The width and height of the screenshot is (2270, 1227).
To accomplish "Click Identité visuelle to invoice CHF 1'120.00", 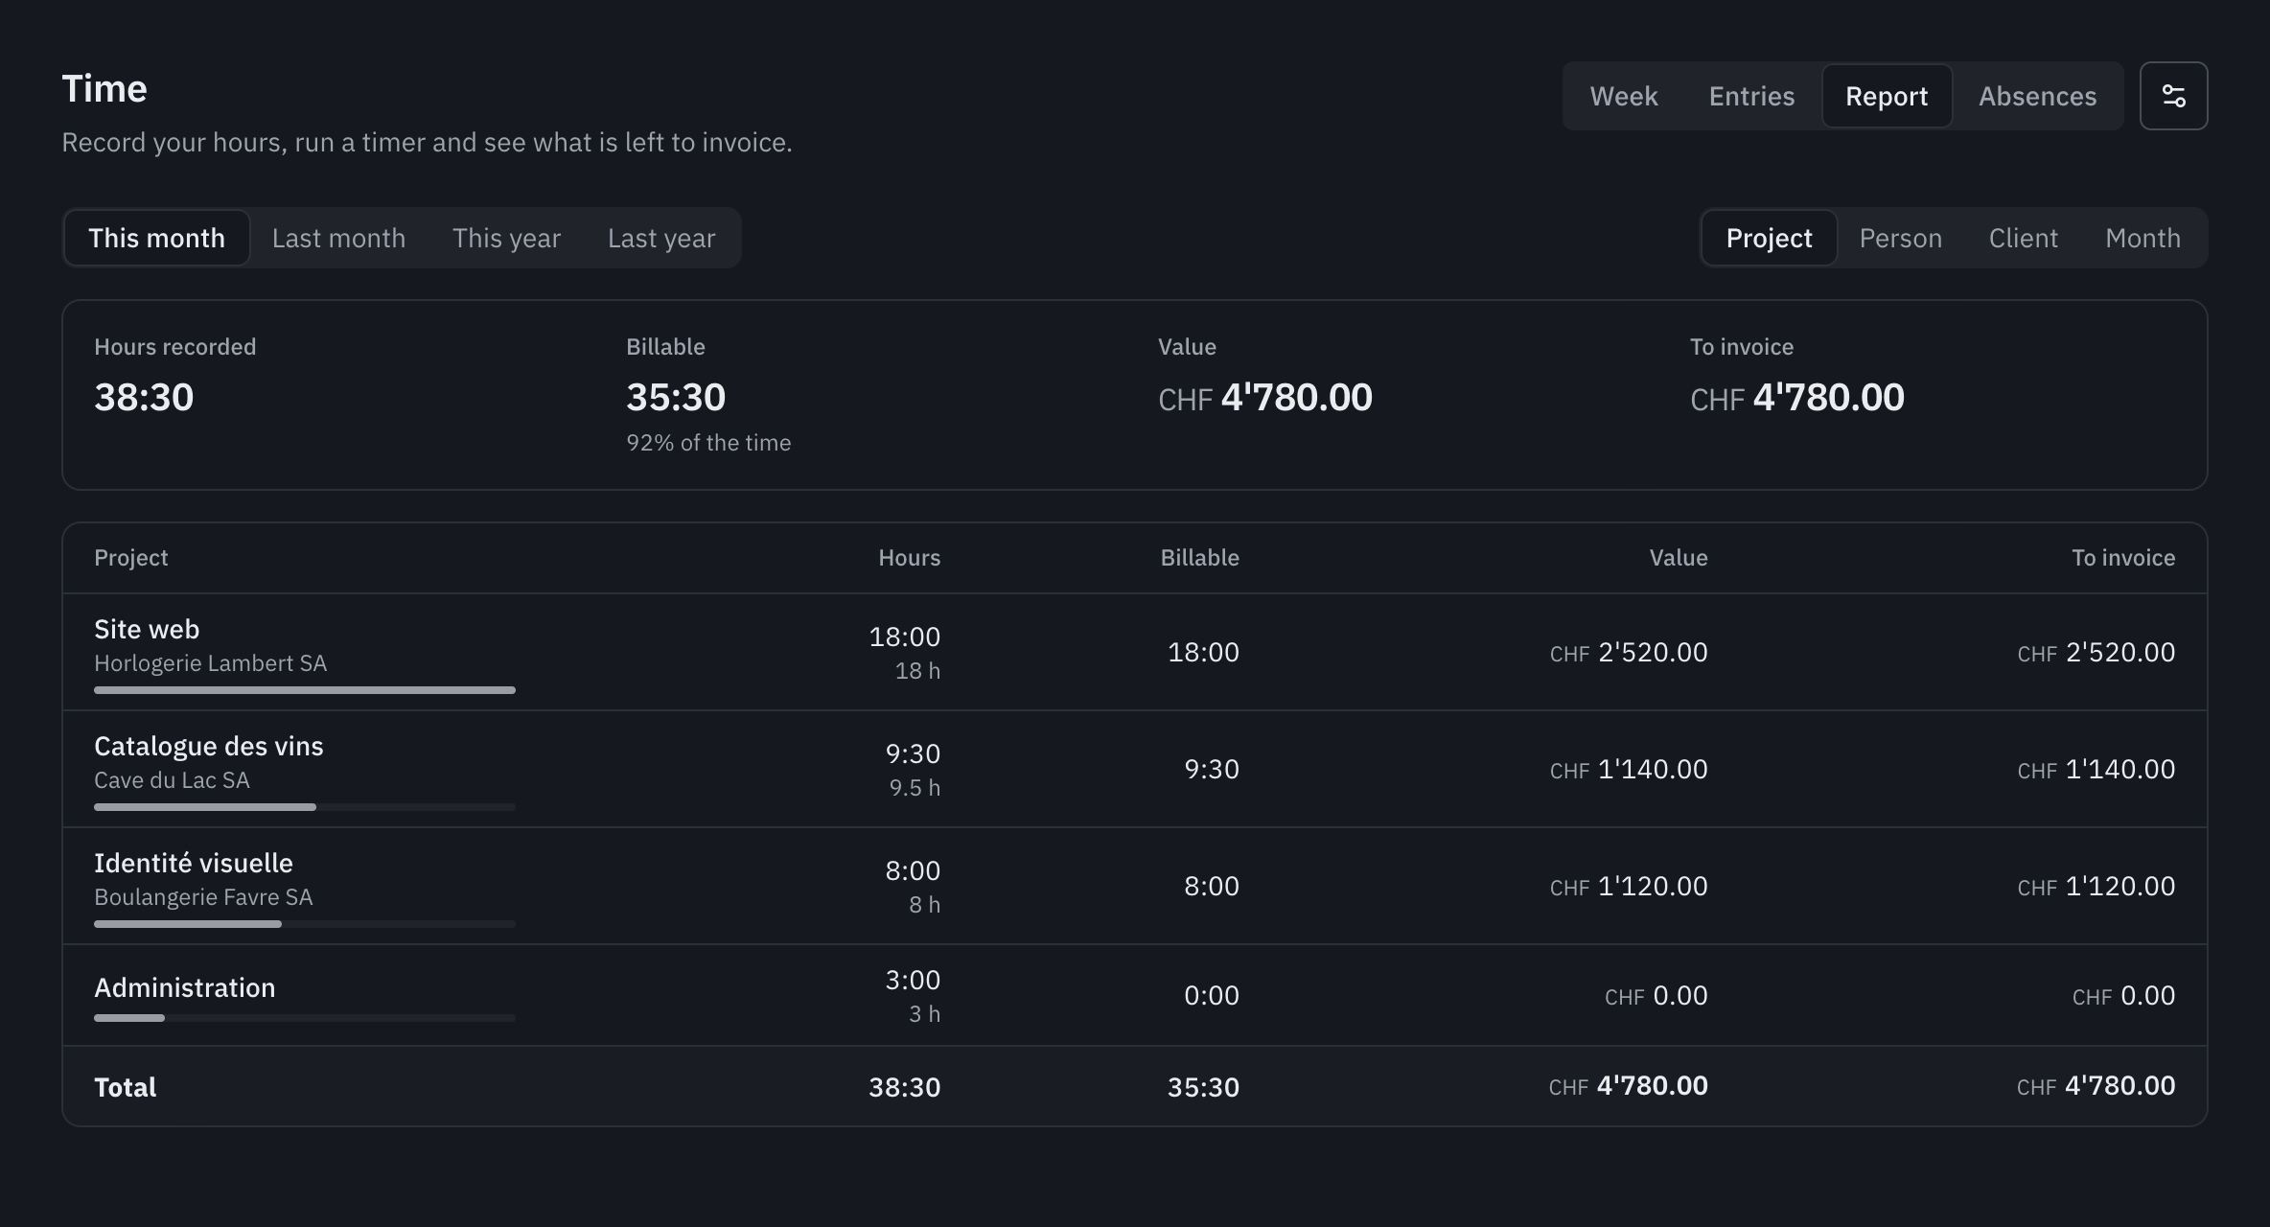I will [2096, 886].
